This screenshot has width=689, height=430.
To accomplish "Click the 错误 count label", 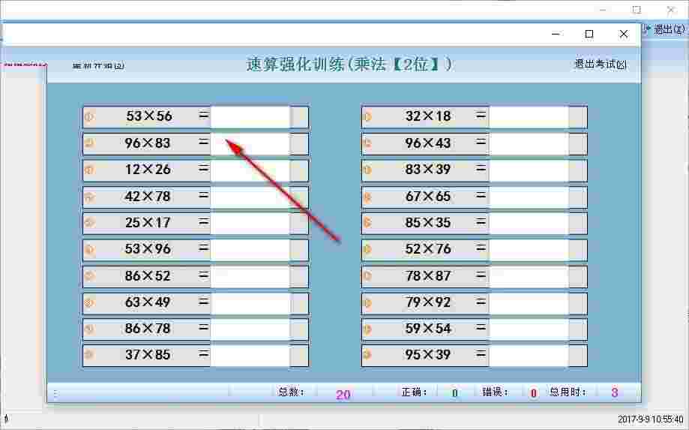I will [x=496, y=392].
